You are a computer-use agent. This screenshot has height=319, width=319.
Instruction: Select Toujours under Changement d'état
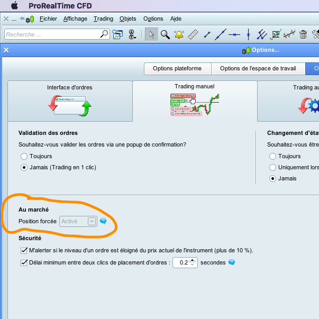[x=272, y=156]
